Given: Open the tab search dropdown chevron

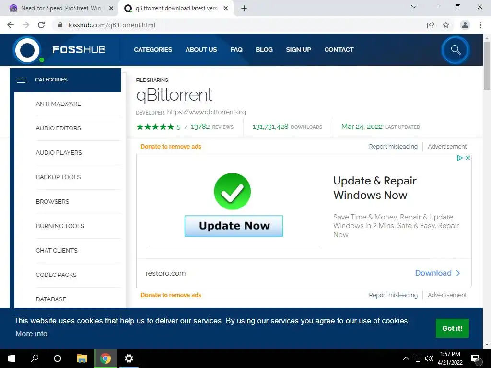Looking at the screenshot, I should click(414, 7).
